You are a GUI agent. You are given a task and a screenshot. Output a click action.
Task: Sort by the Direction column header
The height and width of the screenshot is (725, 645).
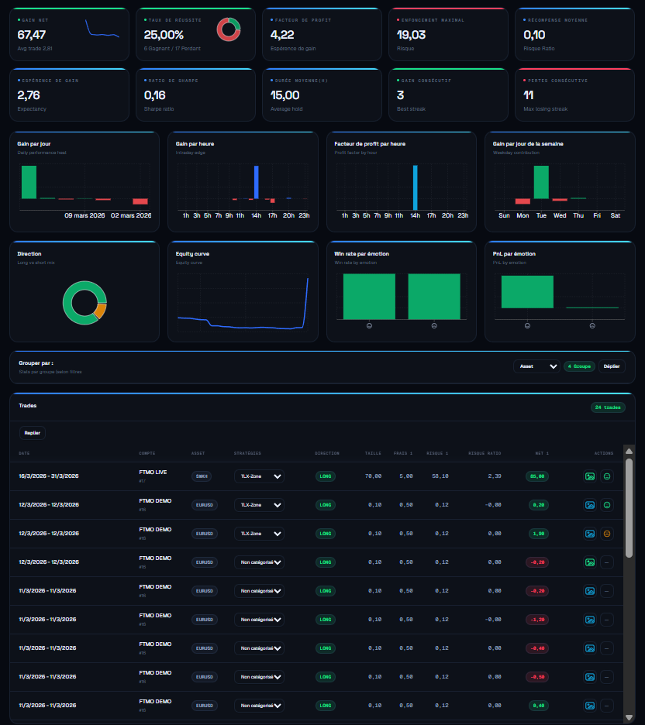point(327,453)
